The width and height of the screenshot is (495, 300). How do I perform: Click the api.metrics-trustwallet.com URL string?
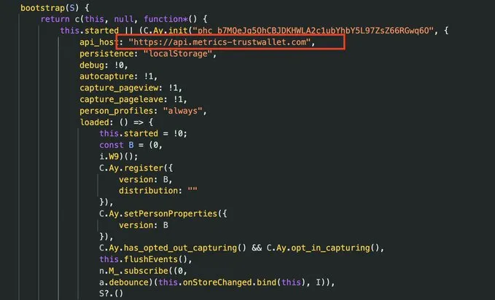coord(219,42)
